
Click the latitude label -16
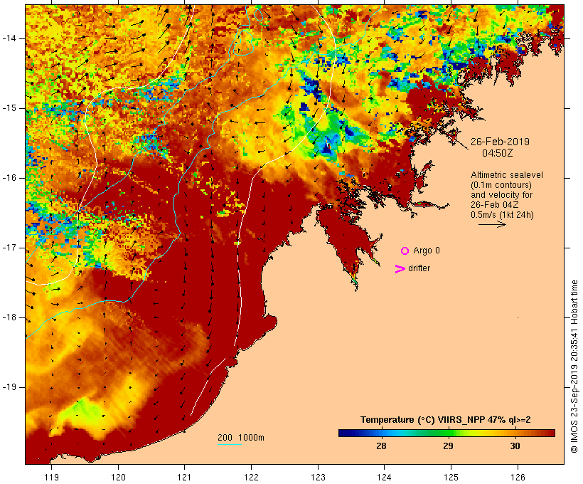9,178
